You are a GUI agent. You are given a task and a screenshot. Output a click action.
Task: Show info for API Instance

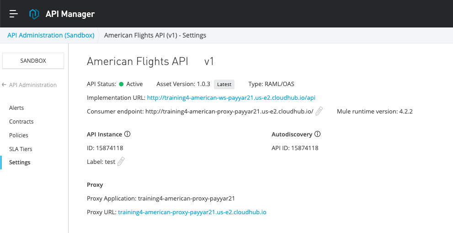click(127, 134)
